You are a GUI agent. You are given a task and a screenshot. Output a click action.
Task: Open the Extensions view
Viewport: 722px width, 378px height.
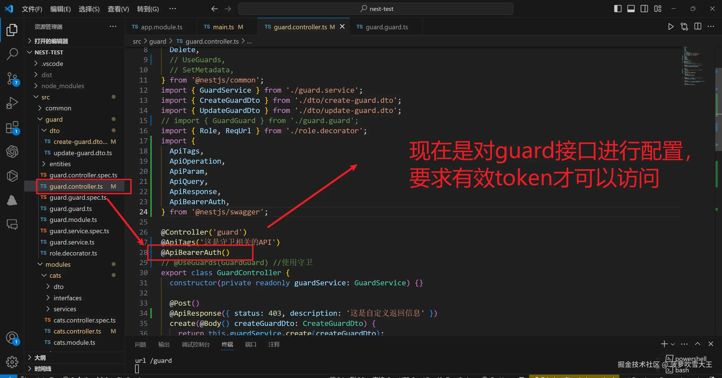[12, 127]
